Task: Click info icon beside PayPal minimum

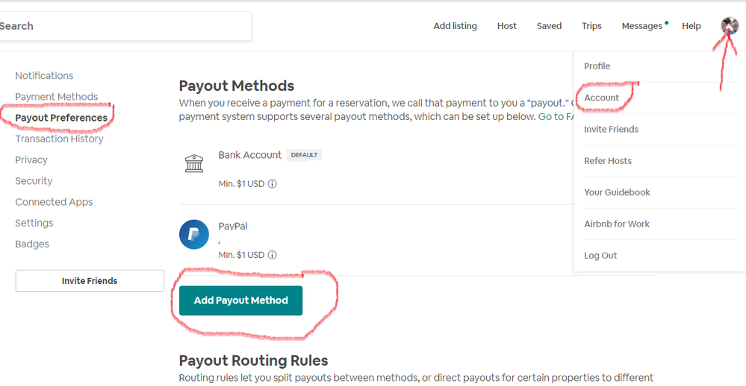Action: click(273, 255)
